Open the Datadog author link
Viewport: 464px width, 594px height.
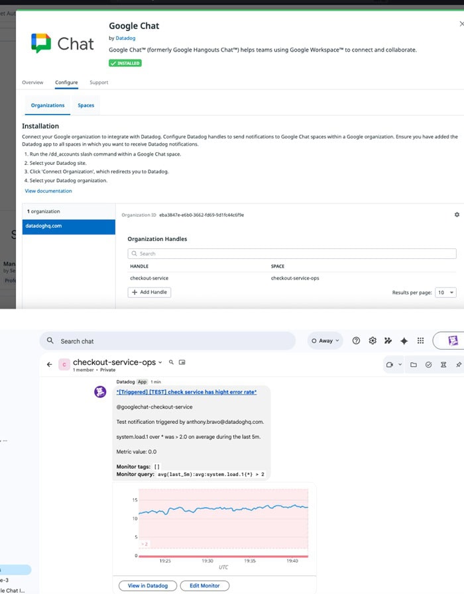pos(125,38)
